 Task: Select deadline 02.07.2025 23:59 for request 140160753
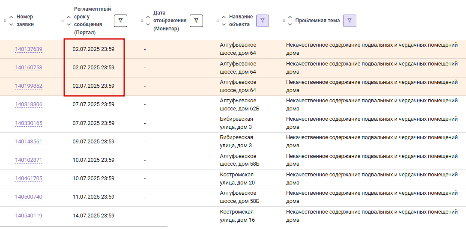(x=93, y=68)
